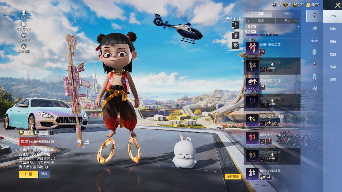The height and width of the screenshot is (192, 342).
Task: Select the face mask category icon
Action: [314, 52]
